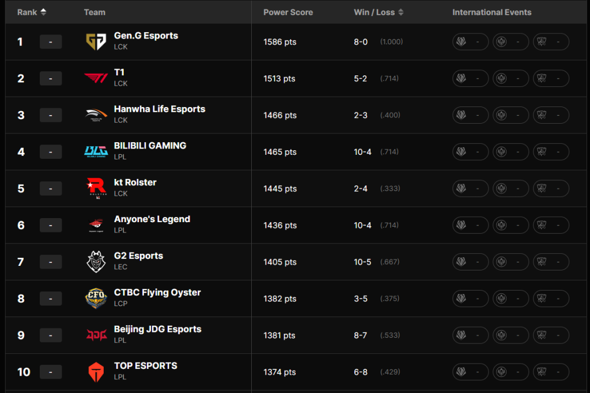
Task: Click the Beijing JDG Esports logo
Action: click(x=95, y=335)
